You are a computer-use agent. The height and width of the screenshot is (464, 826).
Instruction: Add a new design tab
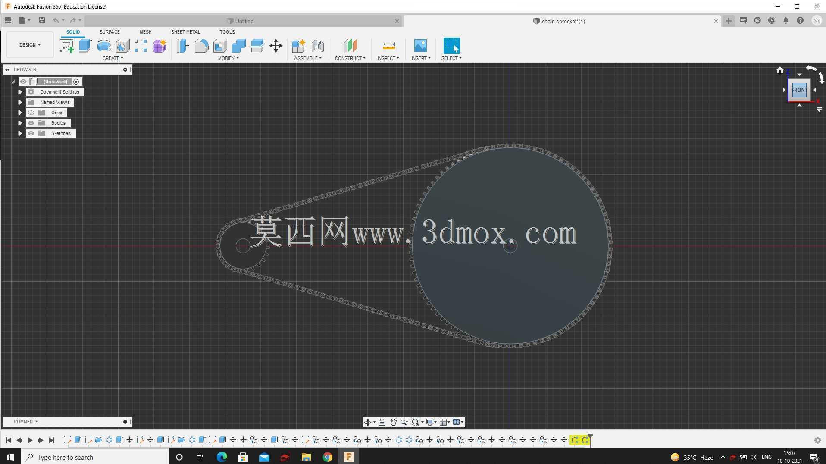tap(729, 21)
